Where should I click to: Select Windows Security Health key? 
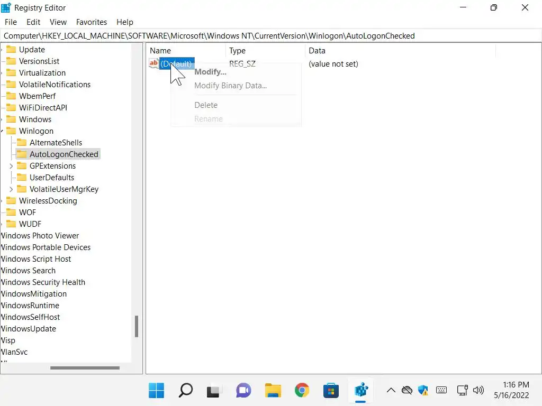tap(43, 282)
